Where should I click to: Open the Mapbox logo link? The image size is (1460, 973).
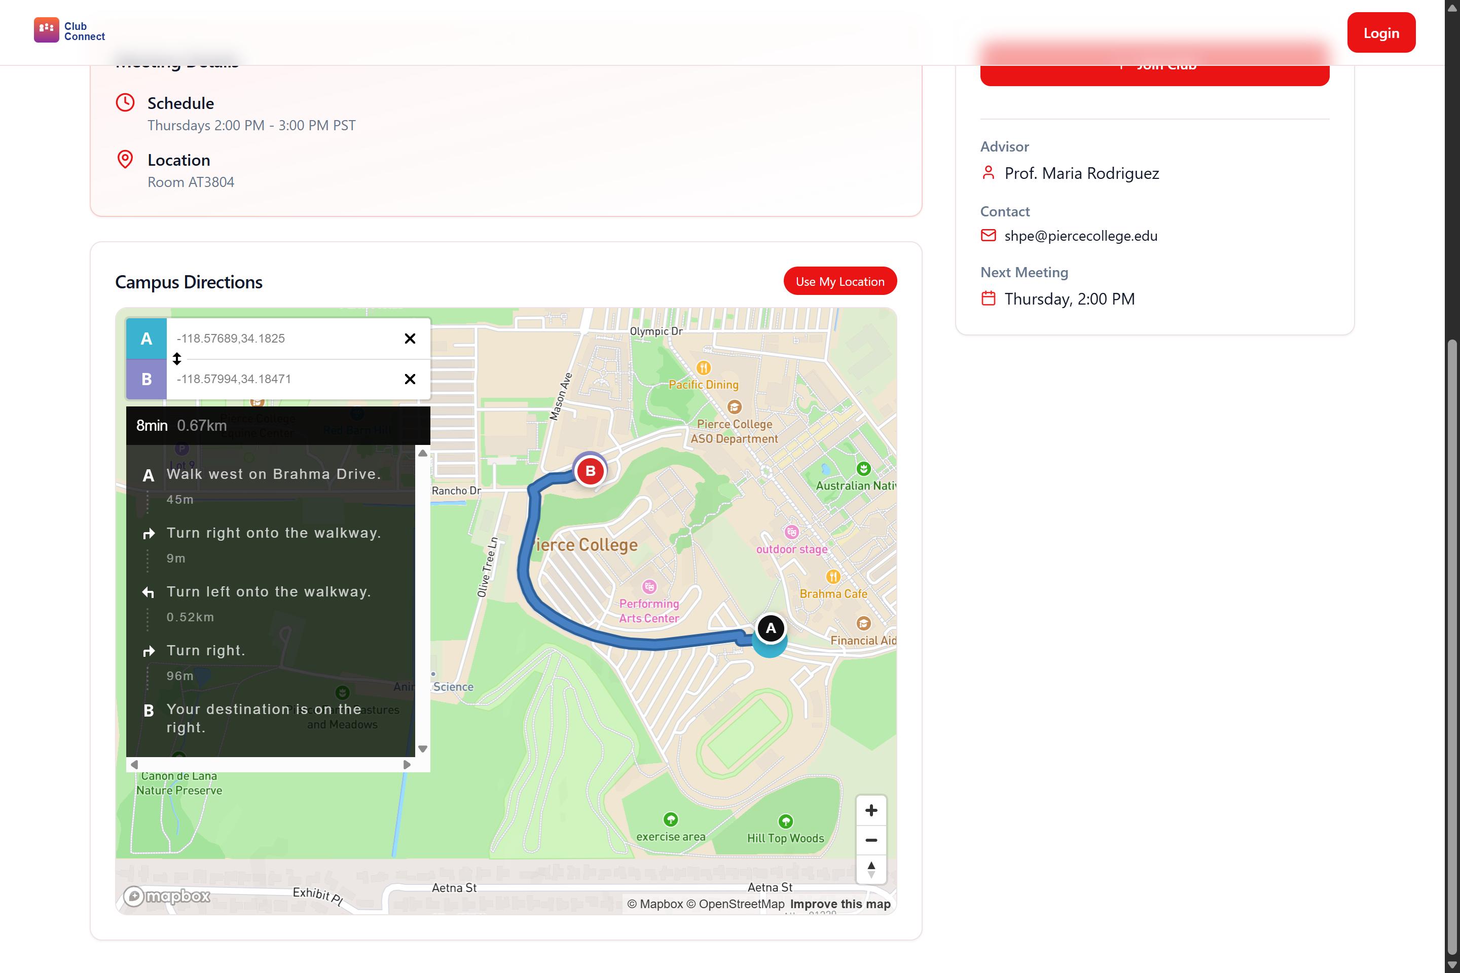(167, 896)
